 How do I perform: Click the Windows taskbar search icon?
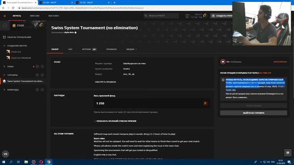[x=11, y=162]
